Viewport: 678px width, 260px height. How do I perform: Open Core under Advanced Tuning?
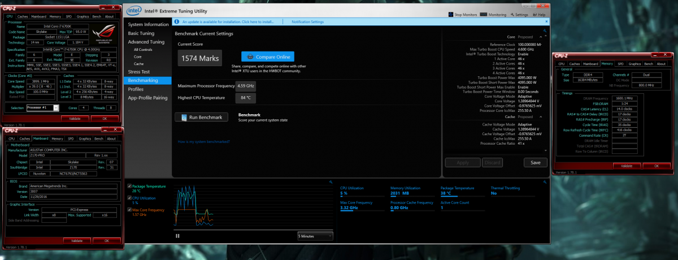coord(138,57)
